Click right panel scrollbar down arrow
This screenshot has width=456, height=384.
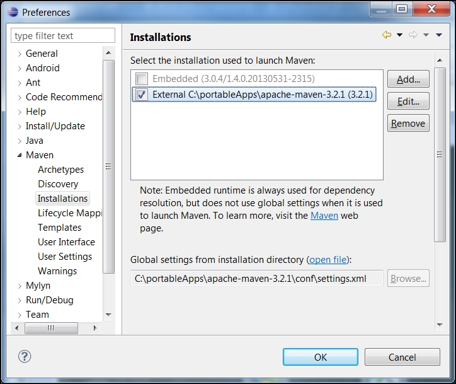(x=440, y=325)
